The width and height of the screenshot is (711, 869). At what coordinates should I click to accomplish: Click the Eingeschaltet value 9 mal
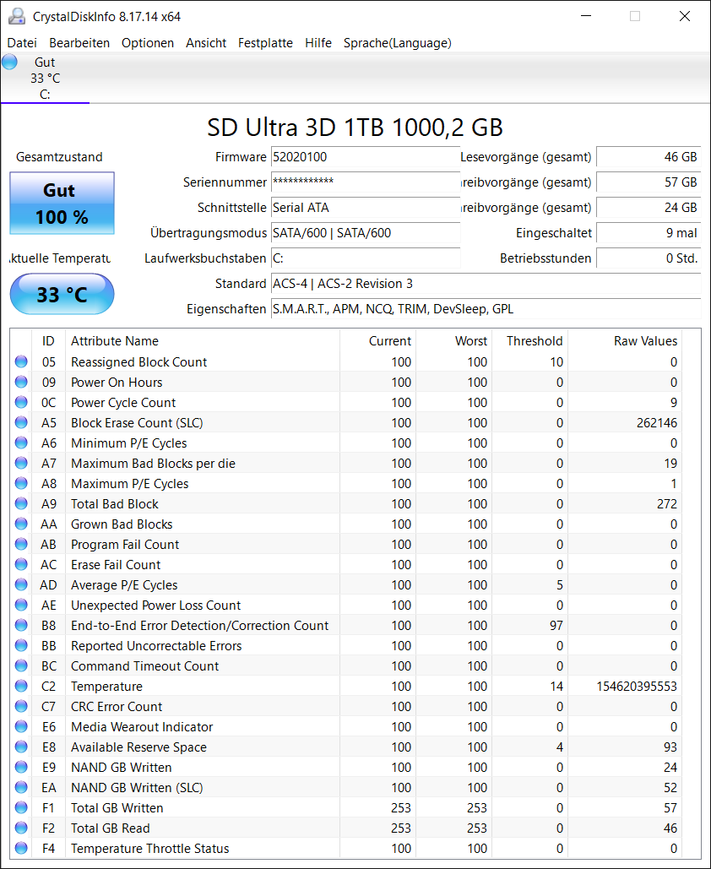coord(649,233)
